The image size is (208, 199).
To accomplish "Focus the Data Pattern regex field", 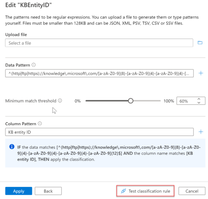I will click(99, 74).
